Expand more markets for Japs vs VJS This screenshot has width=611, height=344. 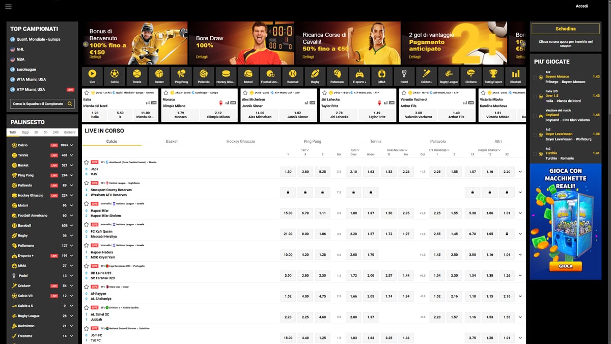click(x=520, y=172)
